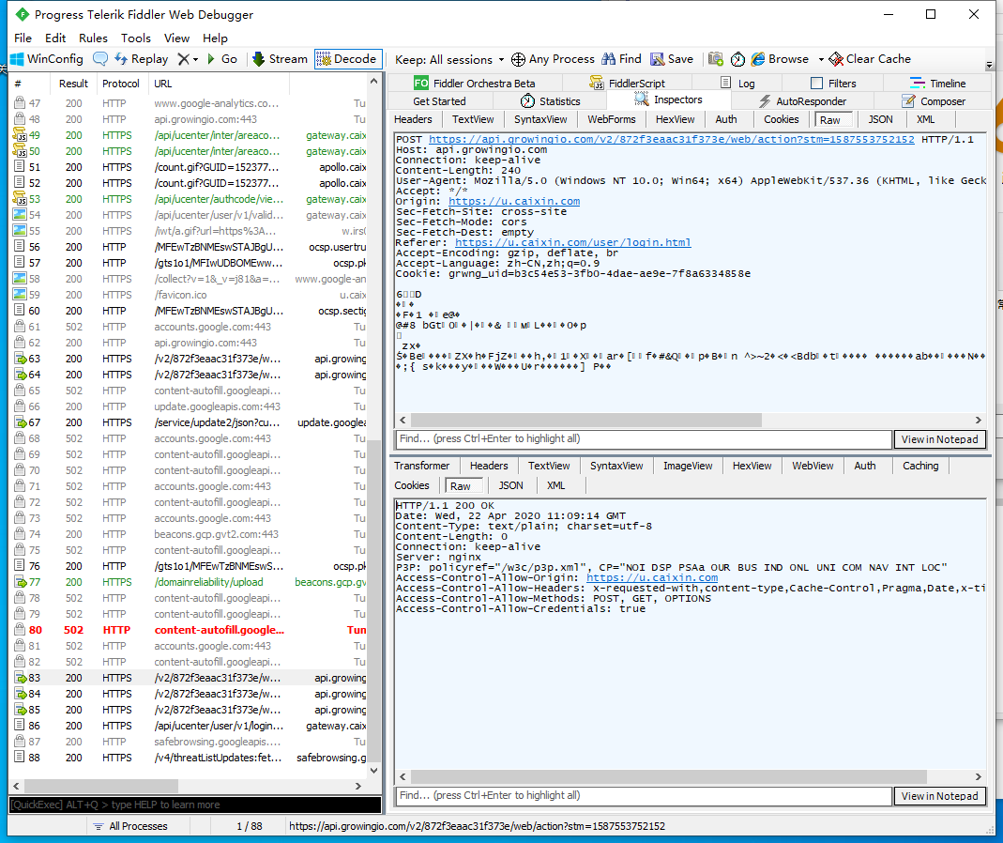Click the QuickExec command box
The height and width of the screenshot is (843, 1003).
(x=195, y=805)
